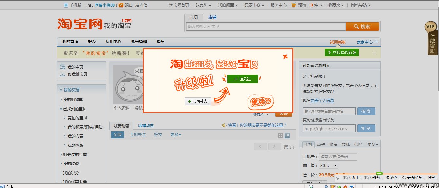439x188 pixels.
Task: Open 消息 nav tab
Action: pyautogui.click(x=161, y=42)
